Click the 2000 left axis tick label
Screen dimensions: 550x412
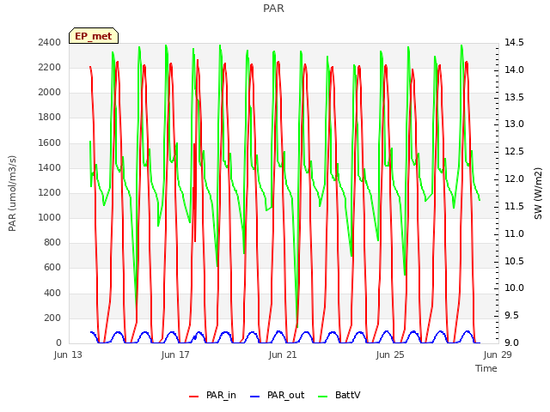coord(50,92)
